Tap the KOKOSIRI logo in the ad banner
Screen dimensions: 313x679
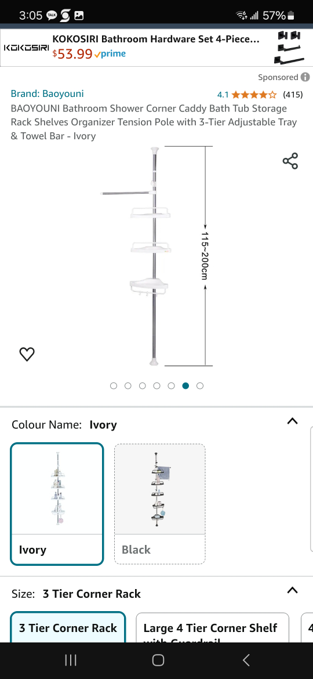tap(26, 48)
